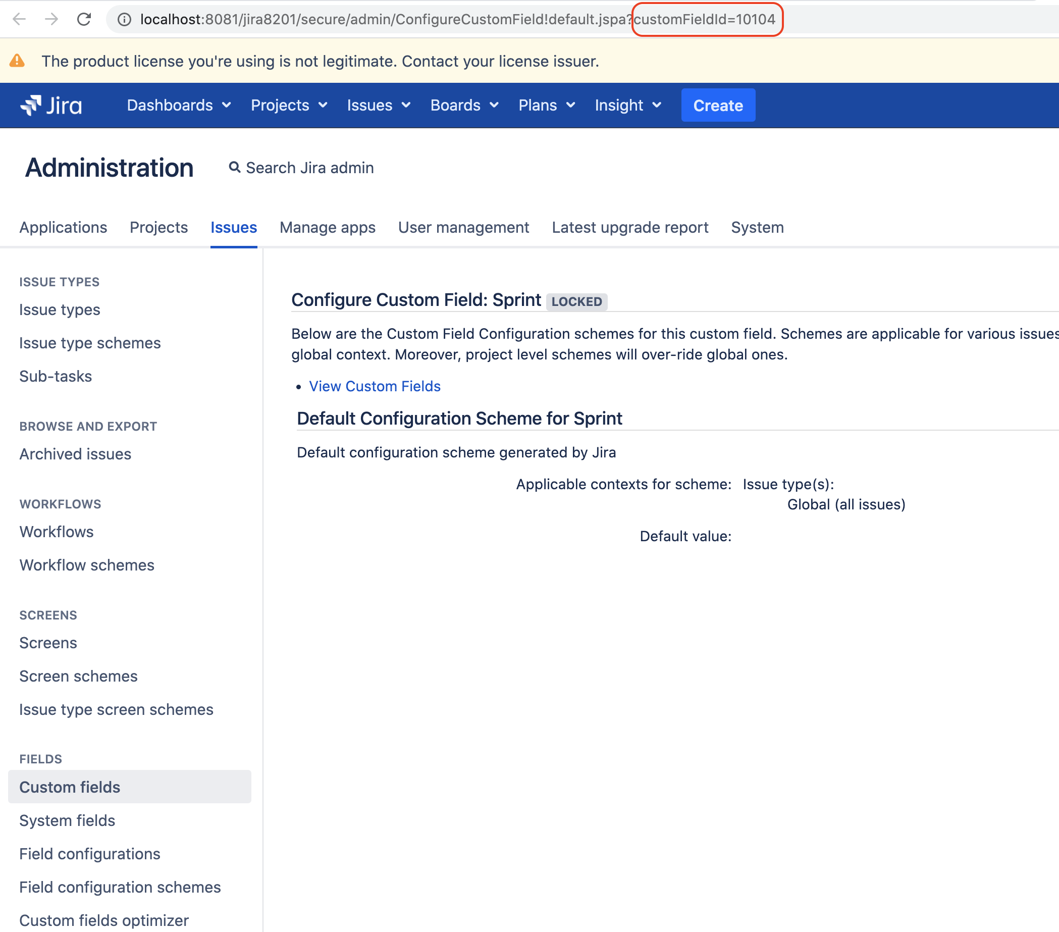Screen dimensions: 1059x932
Task: Expand the Dashboards dropdown
Action: coord(179,105)
